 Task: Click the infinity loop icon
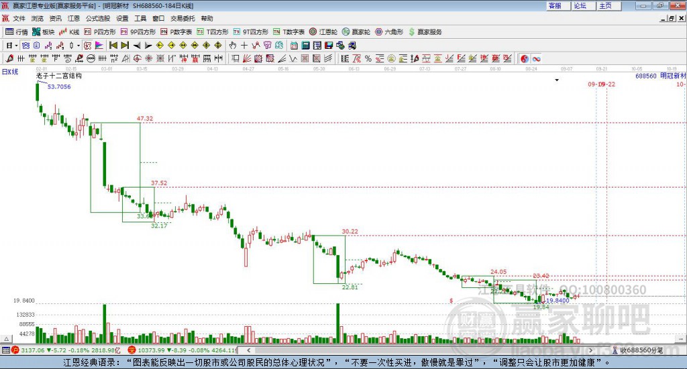[536, 58]
